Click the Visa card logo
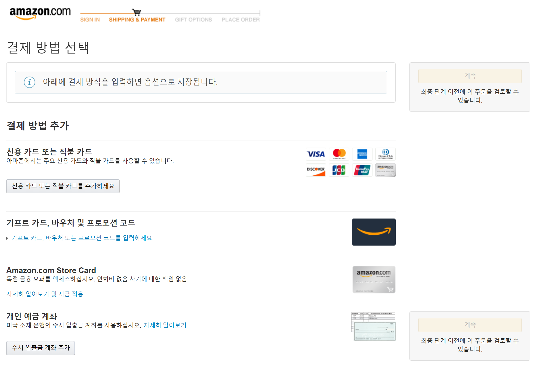The height and width of the screenshot is (370, 535). click(316, 154)
